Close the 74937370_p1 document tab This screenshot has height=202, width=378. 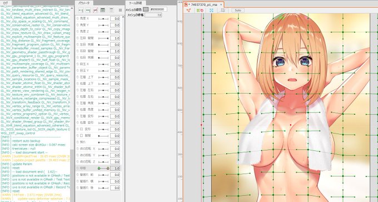(221, 4)
